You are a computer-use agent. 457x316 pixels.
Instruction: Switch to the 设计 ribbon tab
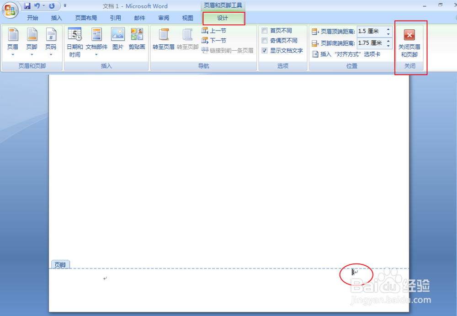click(223, 18)
